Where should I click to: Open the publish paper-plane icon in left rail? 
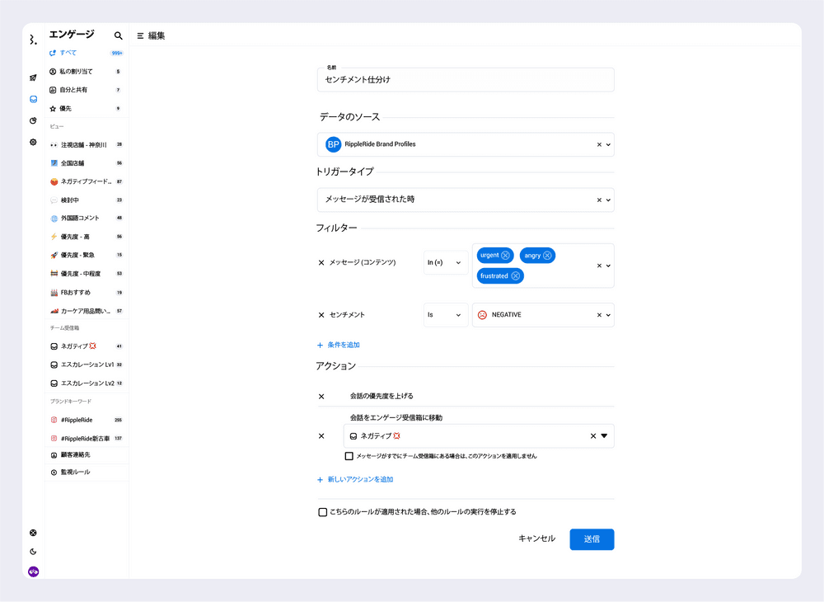[33, 78]
